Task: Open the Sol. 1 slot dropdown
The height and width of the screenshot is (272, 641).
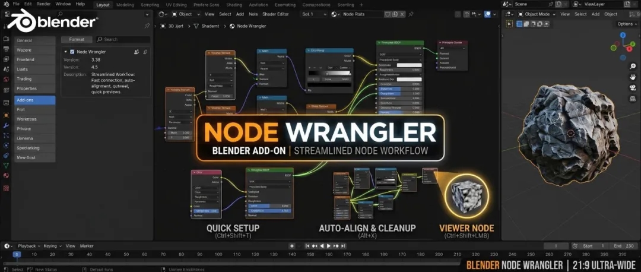Action: (313, 14)
